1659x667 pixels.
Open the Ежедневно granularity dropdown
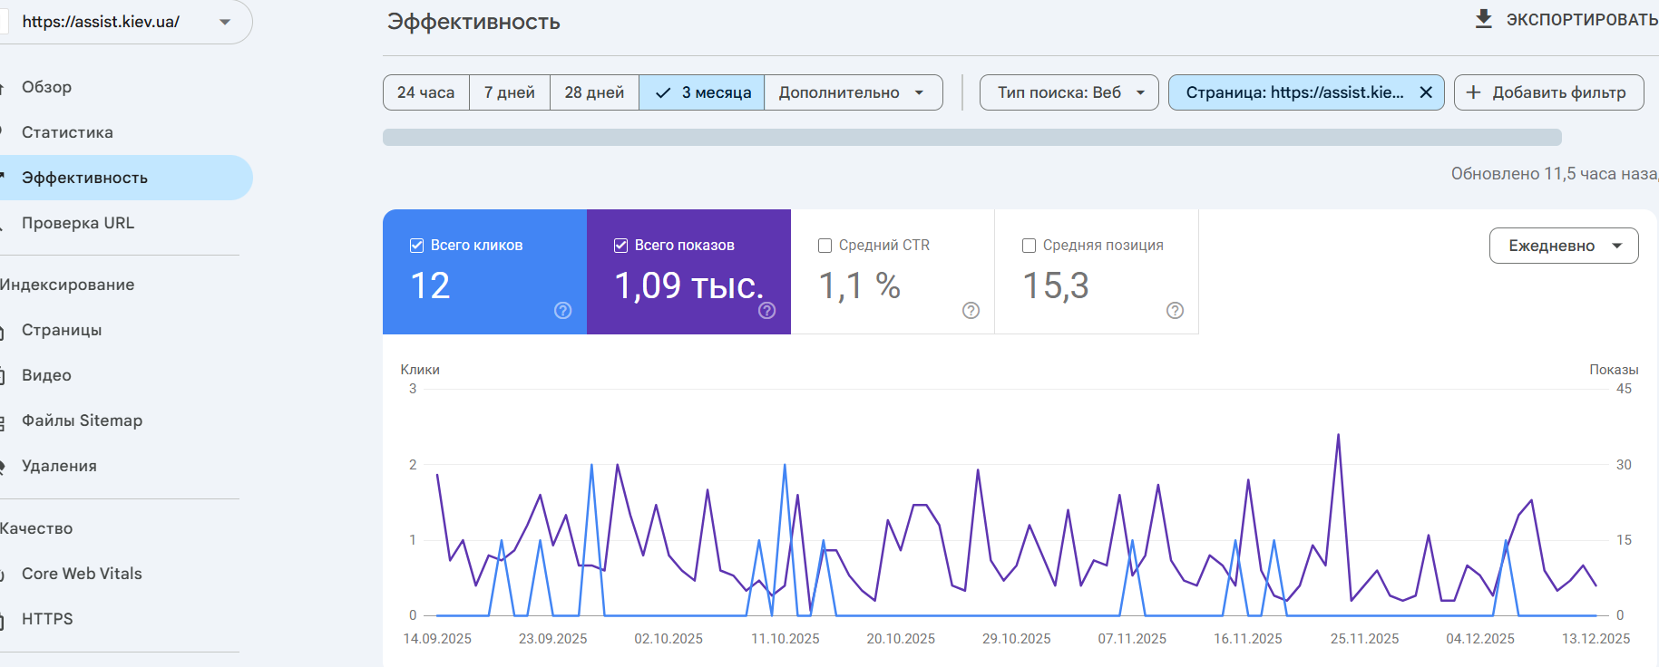coord(1564,246)
